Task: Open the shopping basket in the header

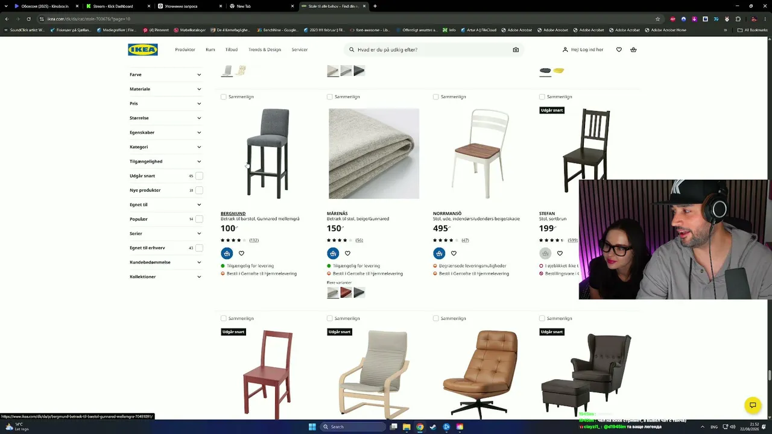Action: [x=633, y=49]
